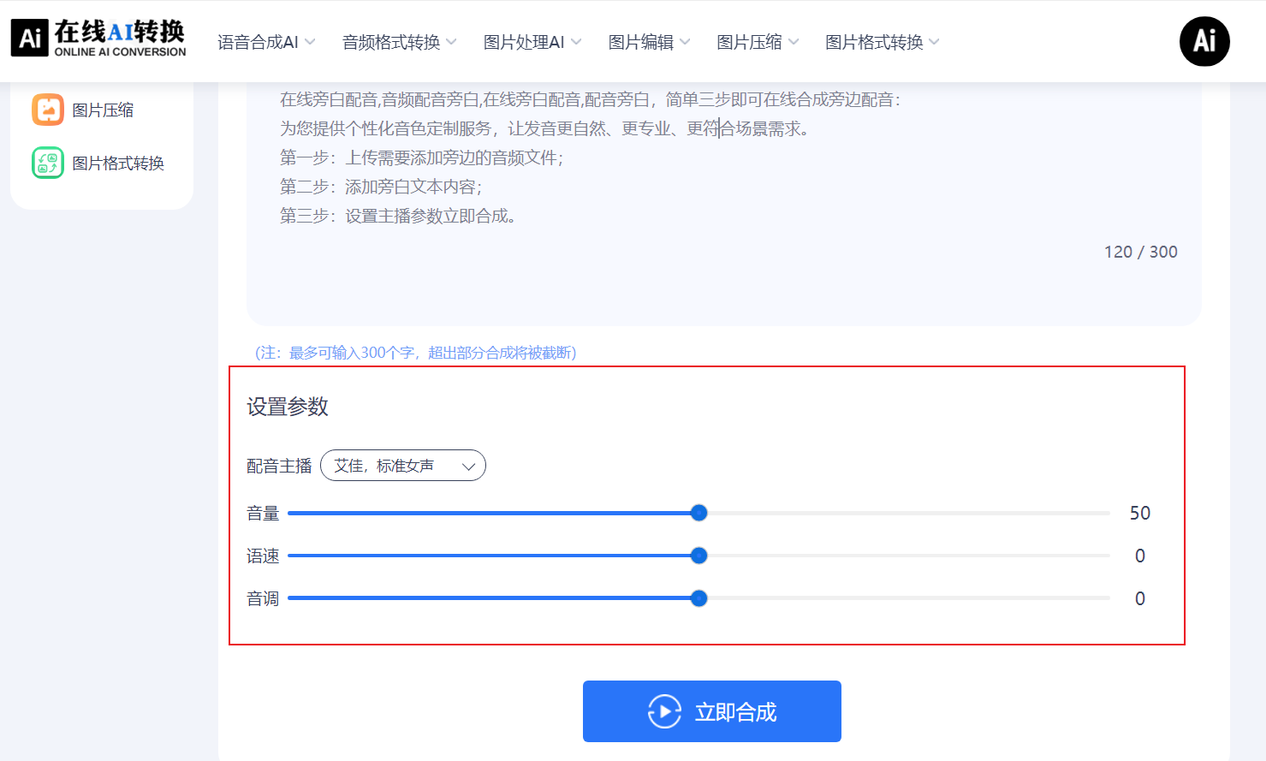This screenshot has width=1266, height=761.
Task: Expand the 语音合成AI menu chevron
Action: pos(310,42)
